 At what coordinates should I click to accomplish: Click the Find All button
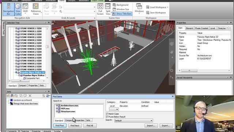click(x=90, y=125)
